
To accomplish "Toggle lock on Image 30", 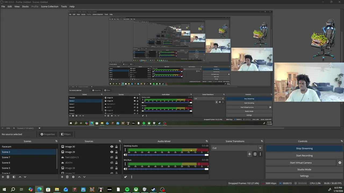I will click(116, 147).
